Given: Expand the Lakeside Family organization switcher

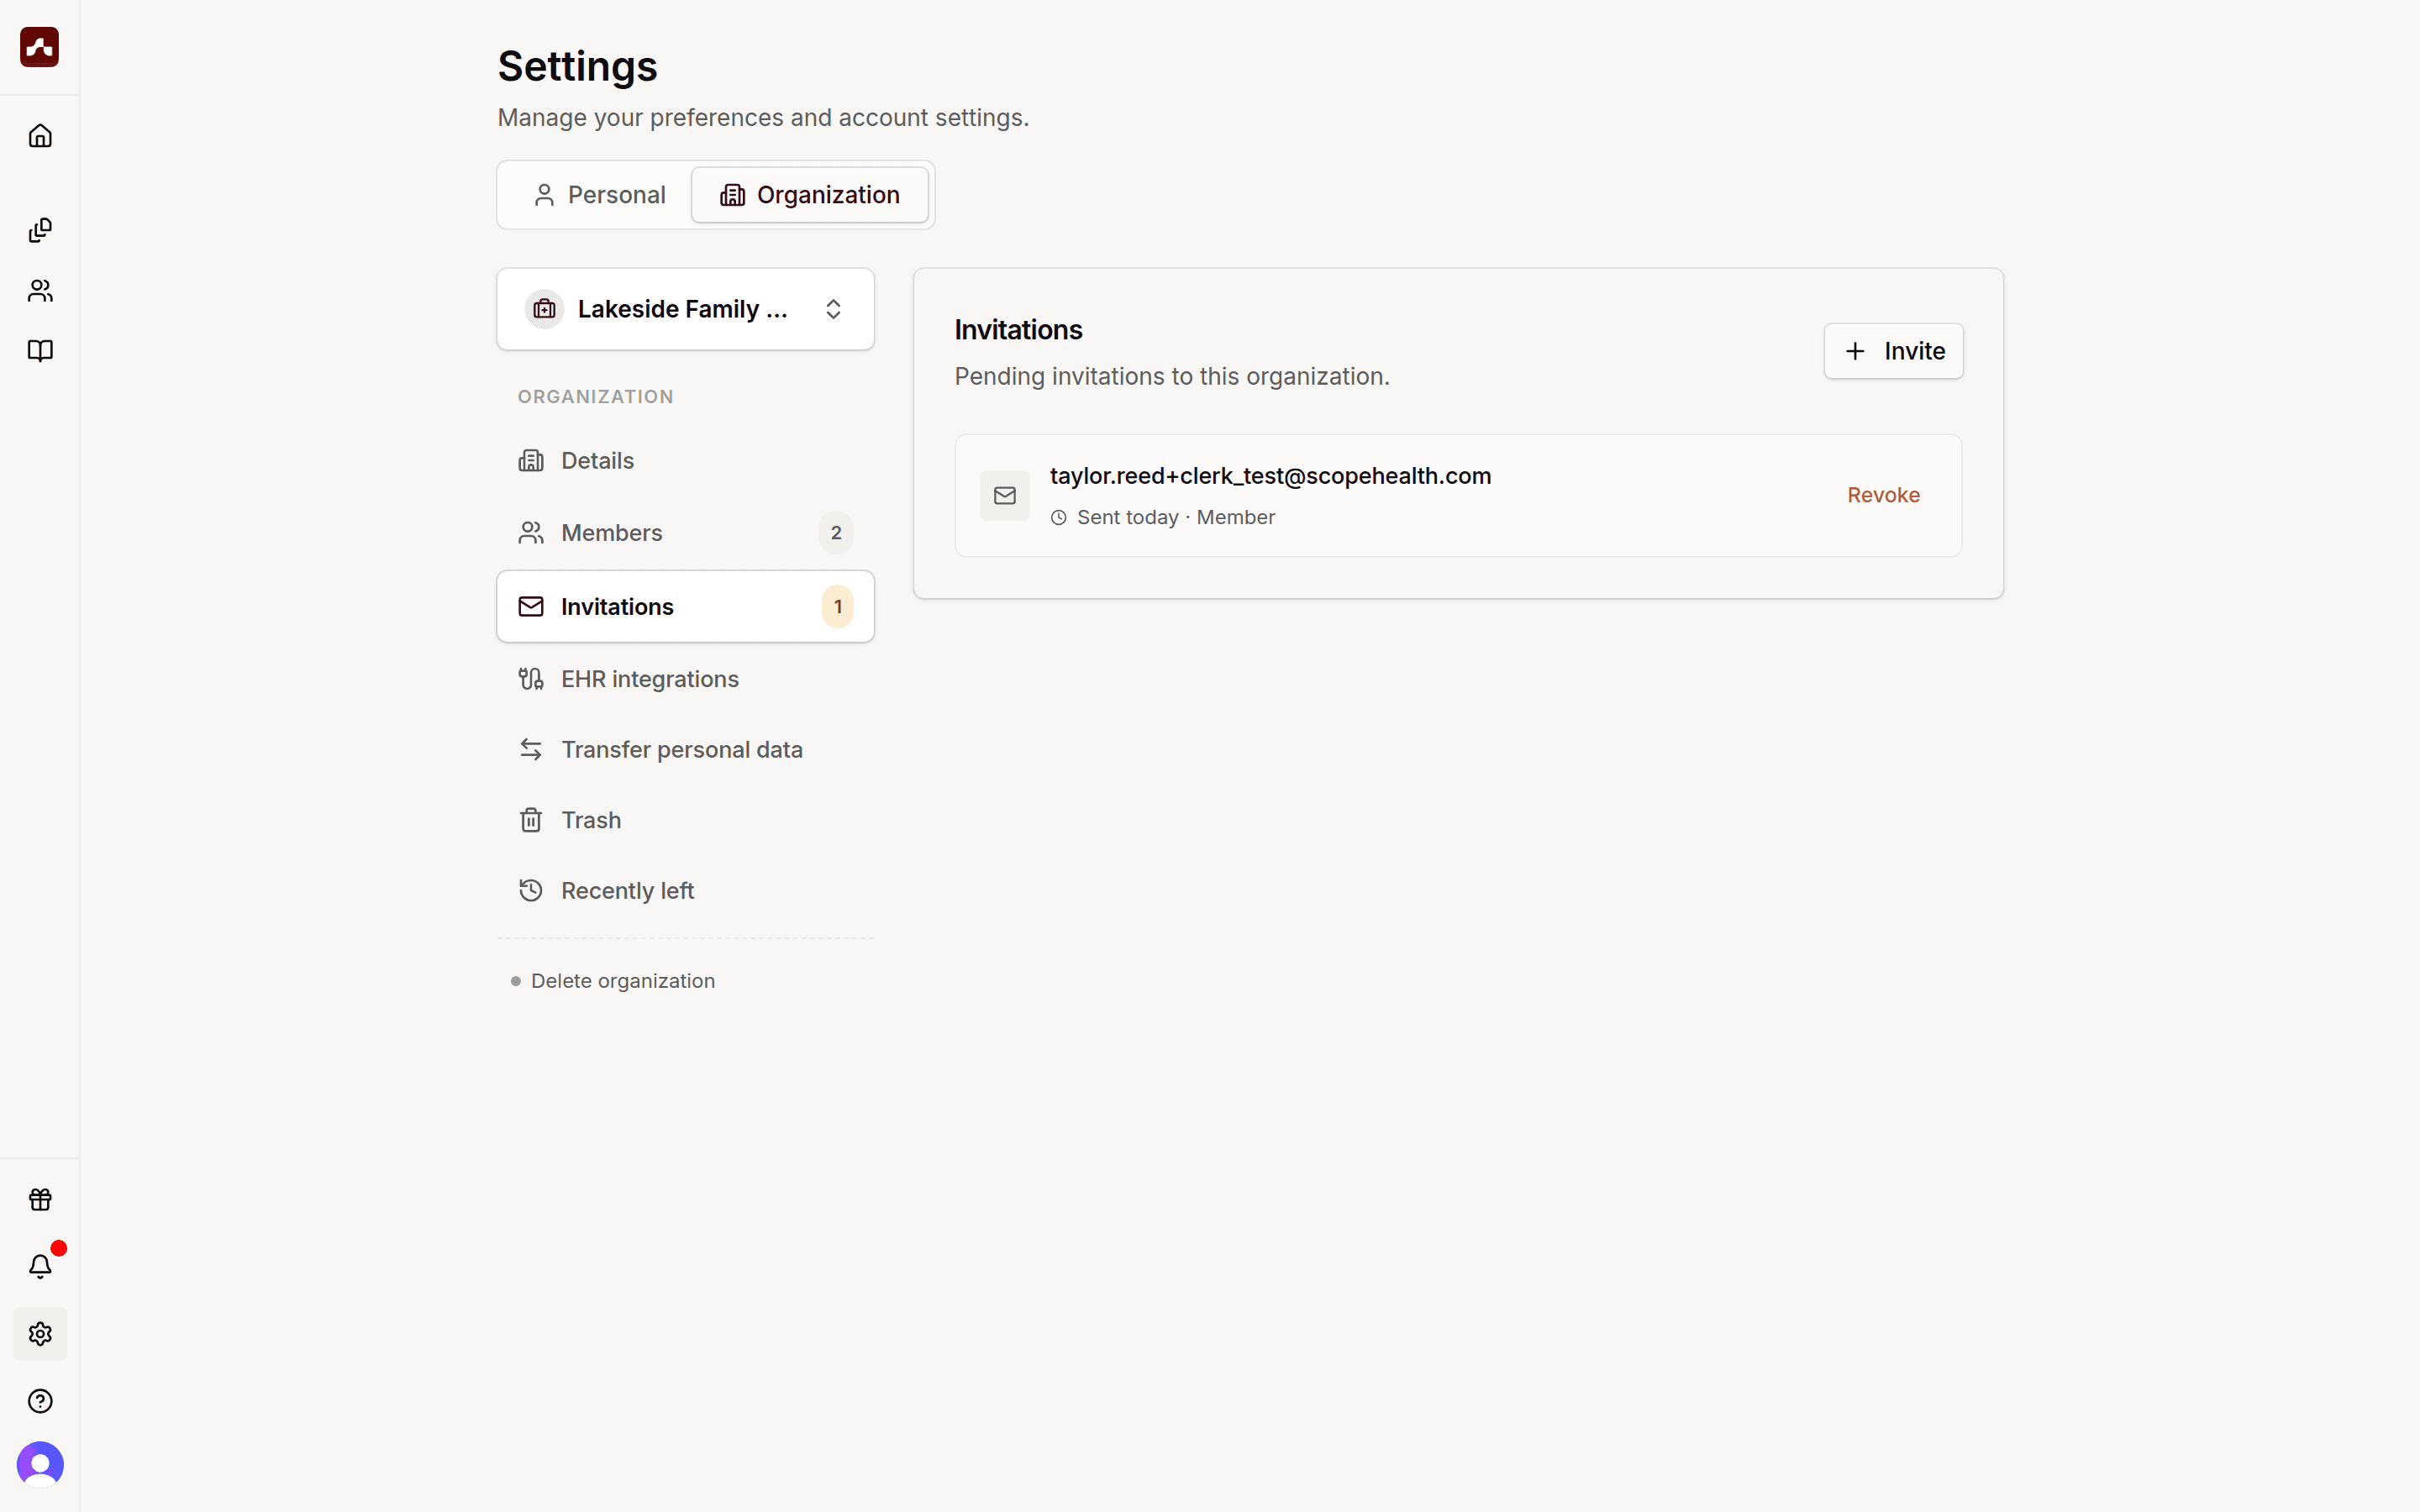Looking at the screenshot, I should [685, 309].
